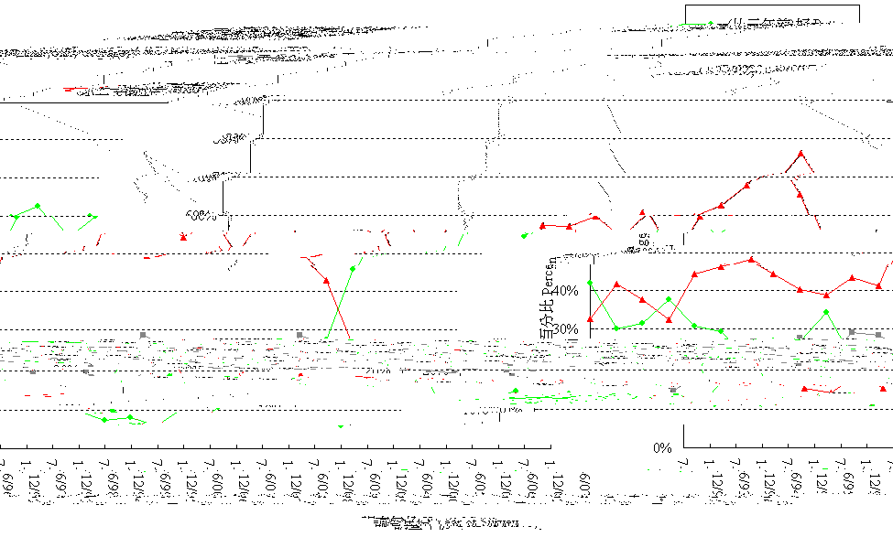Select the 30% label on the percent axis

tap(564, 329)
